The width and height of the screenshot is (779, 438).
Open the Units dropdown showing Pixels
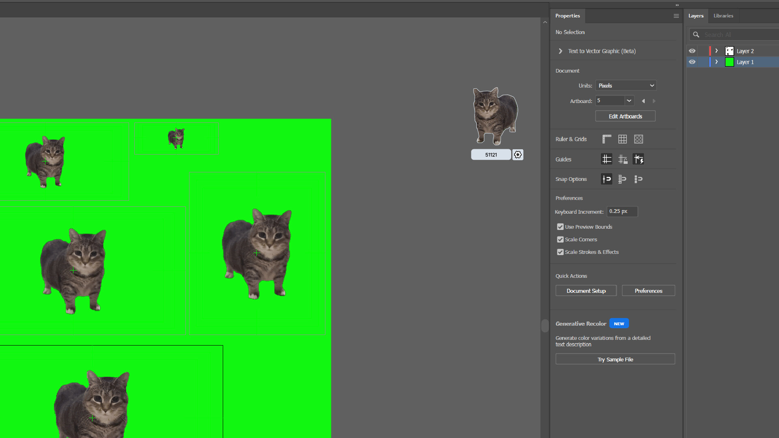626,85
